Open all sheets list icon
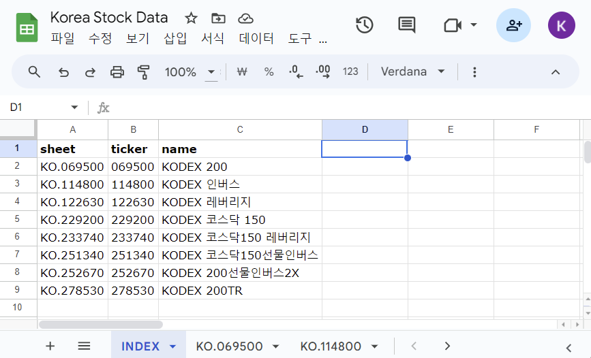 (84, 346)
